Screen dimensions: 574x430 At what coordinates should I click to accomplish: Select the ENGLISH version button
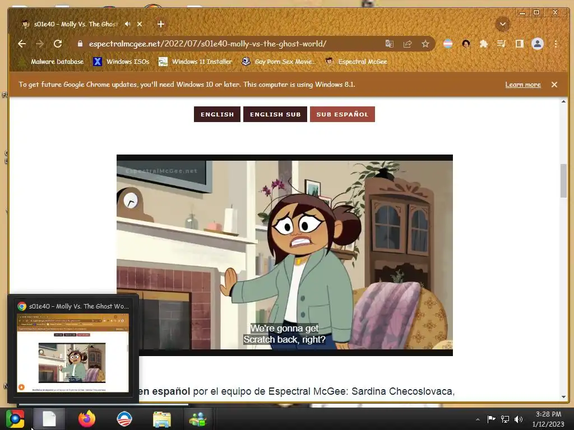point(217,114)
